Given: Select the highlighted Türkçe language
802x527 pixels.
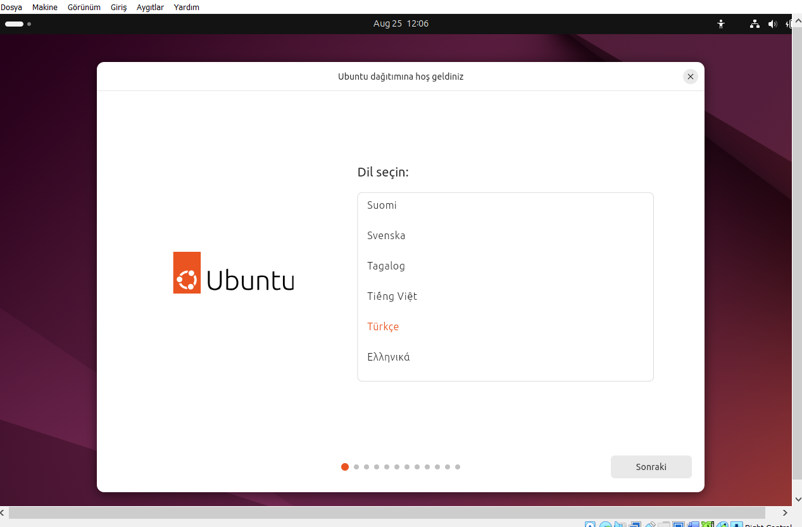Looking at the screenshot, I should click(505, 326).
